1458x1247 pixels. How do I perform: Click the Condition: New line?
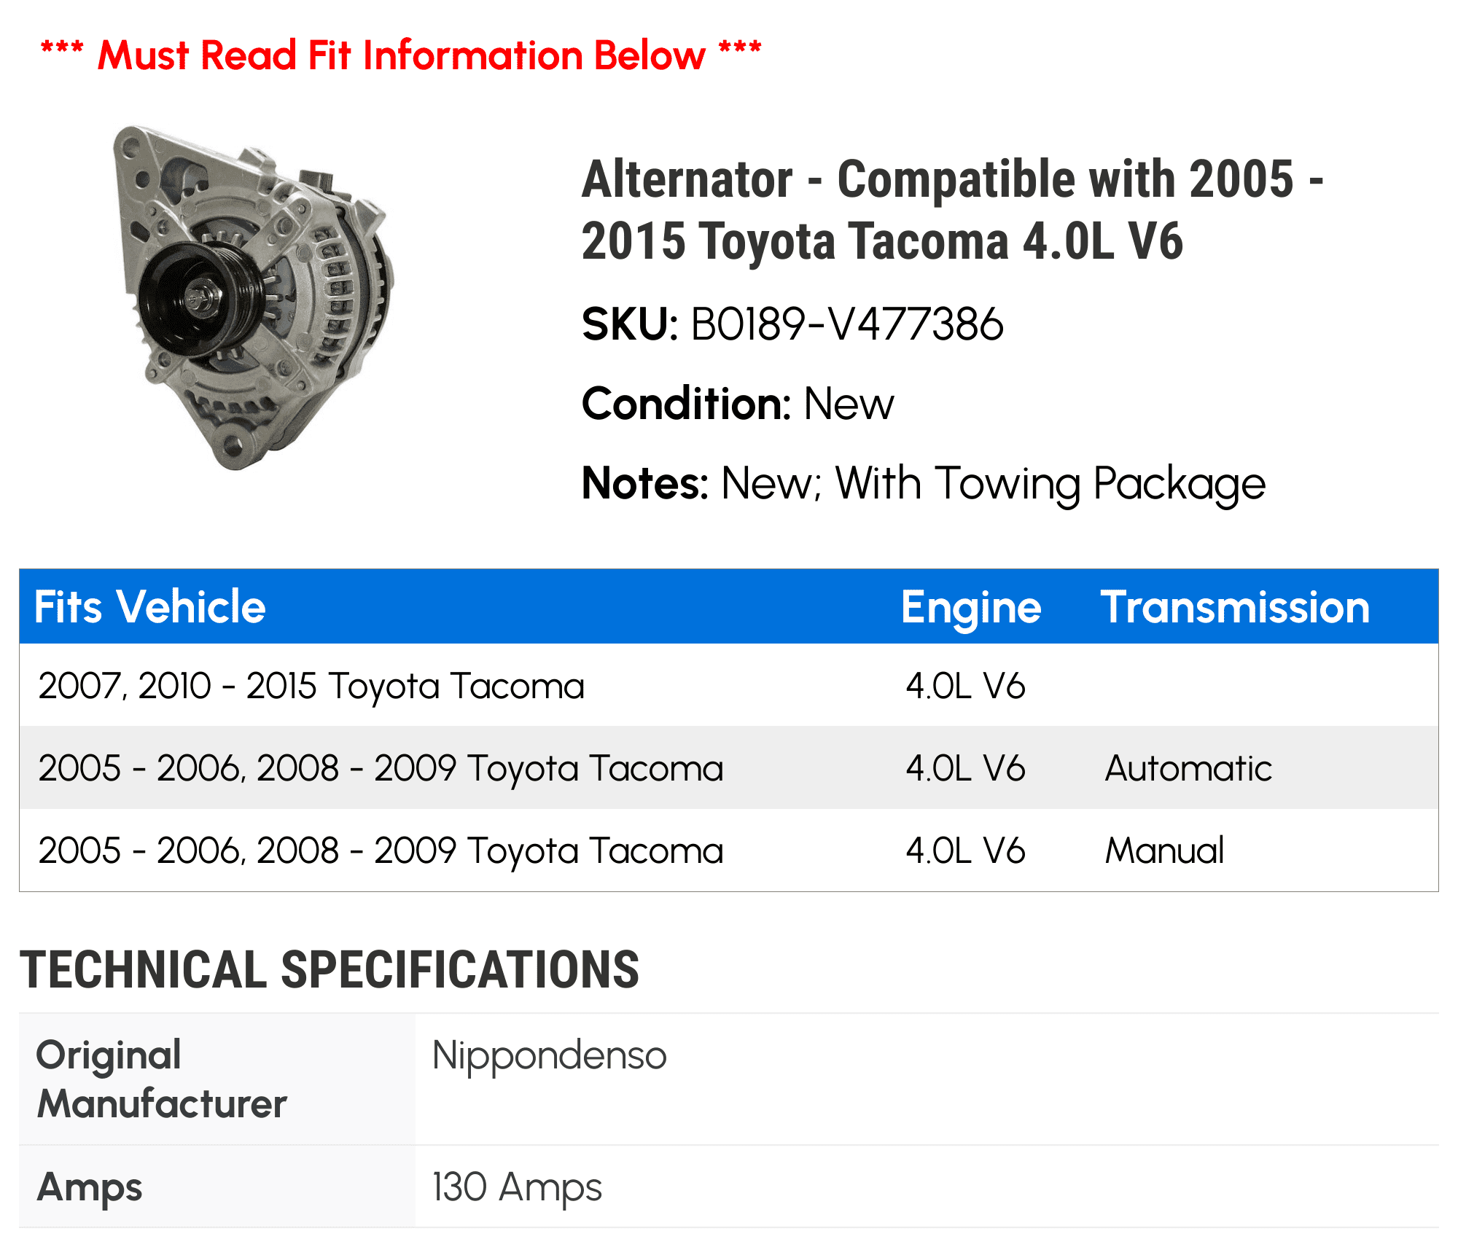[738, 404]
